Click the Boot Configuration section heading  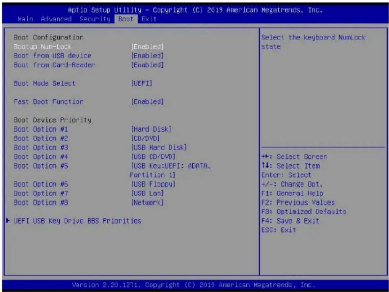(48, 37)
